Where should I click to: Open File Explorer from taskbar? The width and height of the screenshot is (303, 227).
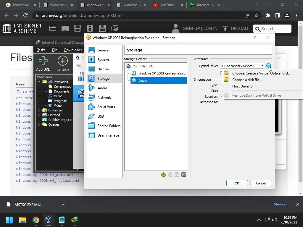coord(22,220)
